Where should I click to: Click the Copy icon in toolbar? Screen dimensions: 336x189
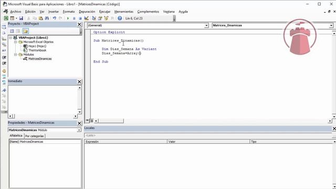[35, 18]
